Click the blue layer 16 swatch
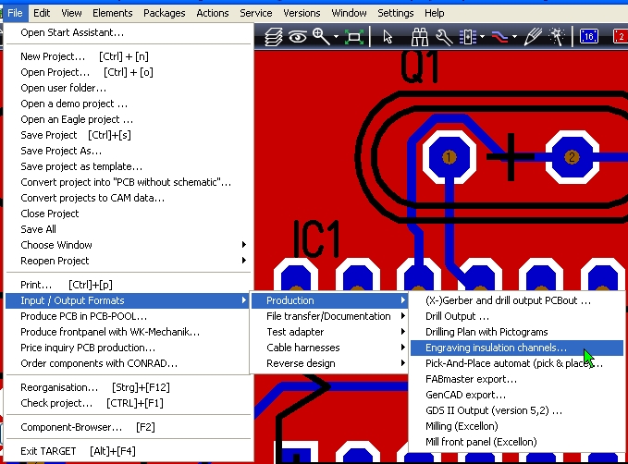This screenshot has height=464, width=628. (589, 37)
